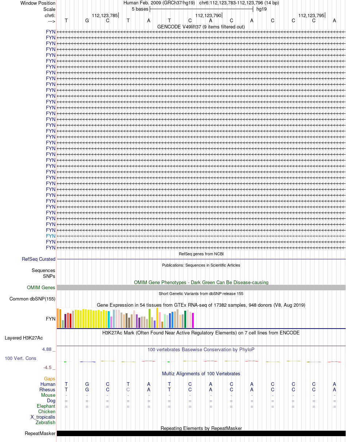The height and width of the screenshot is (442, 346).
Task: Click the RepeatMasker track label
Action: pos(40,434)
